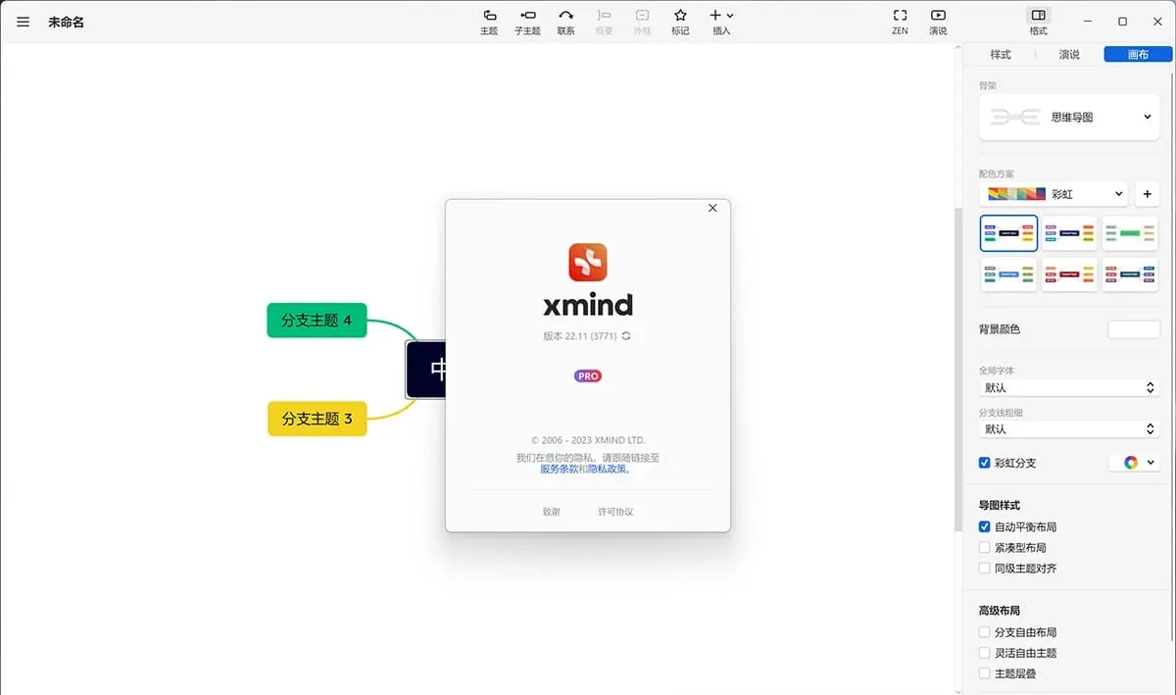Enable 同级主题对齐 checkbox

(985, 569)
